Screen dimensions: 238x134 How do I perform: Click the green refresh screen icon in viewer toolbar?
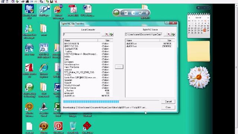point(17,1)
